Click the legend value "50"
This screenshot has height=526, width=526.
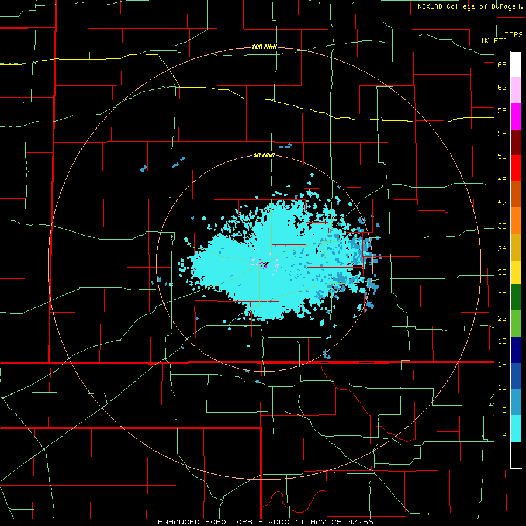[x=502, y=157]
